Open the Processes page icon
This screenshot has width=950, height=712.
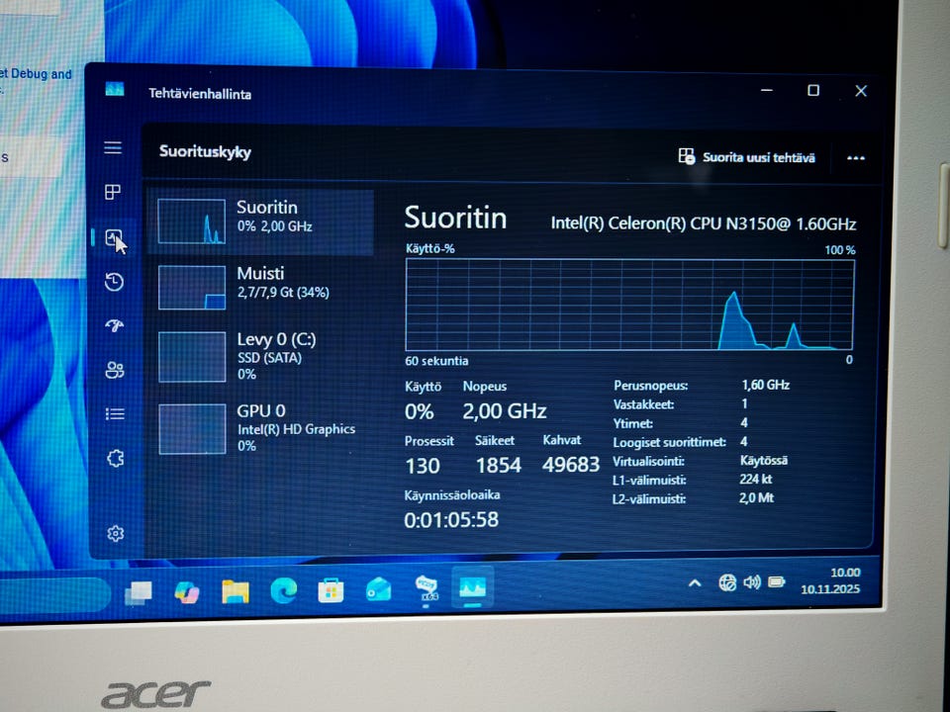coord(113,192)
